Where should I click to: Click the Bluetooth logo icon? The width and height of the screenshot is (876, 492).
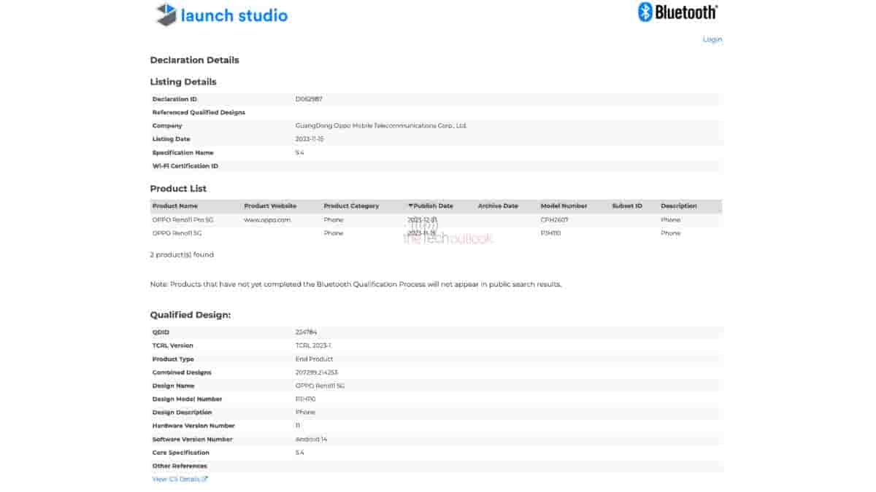click(645, 12)
